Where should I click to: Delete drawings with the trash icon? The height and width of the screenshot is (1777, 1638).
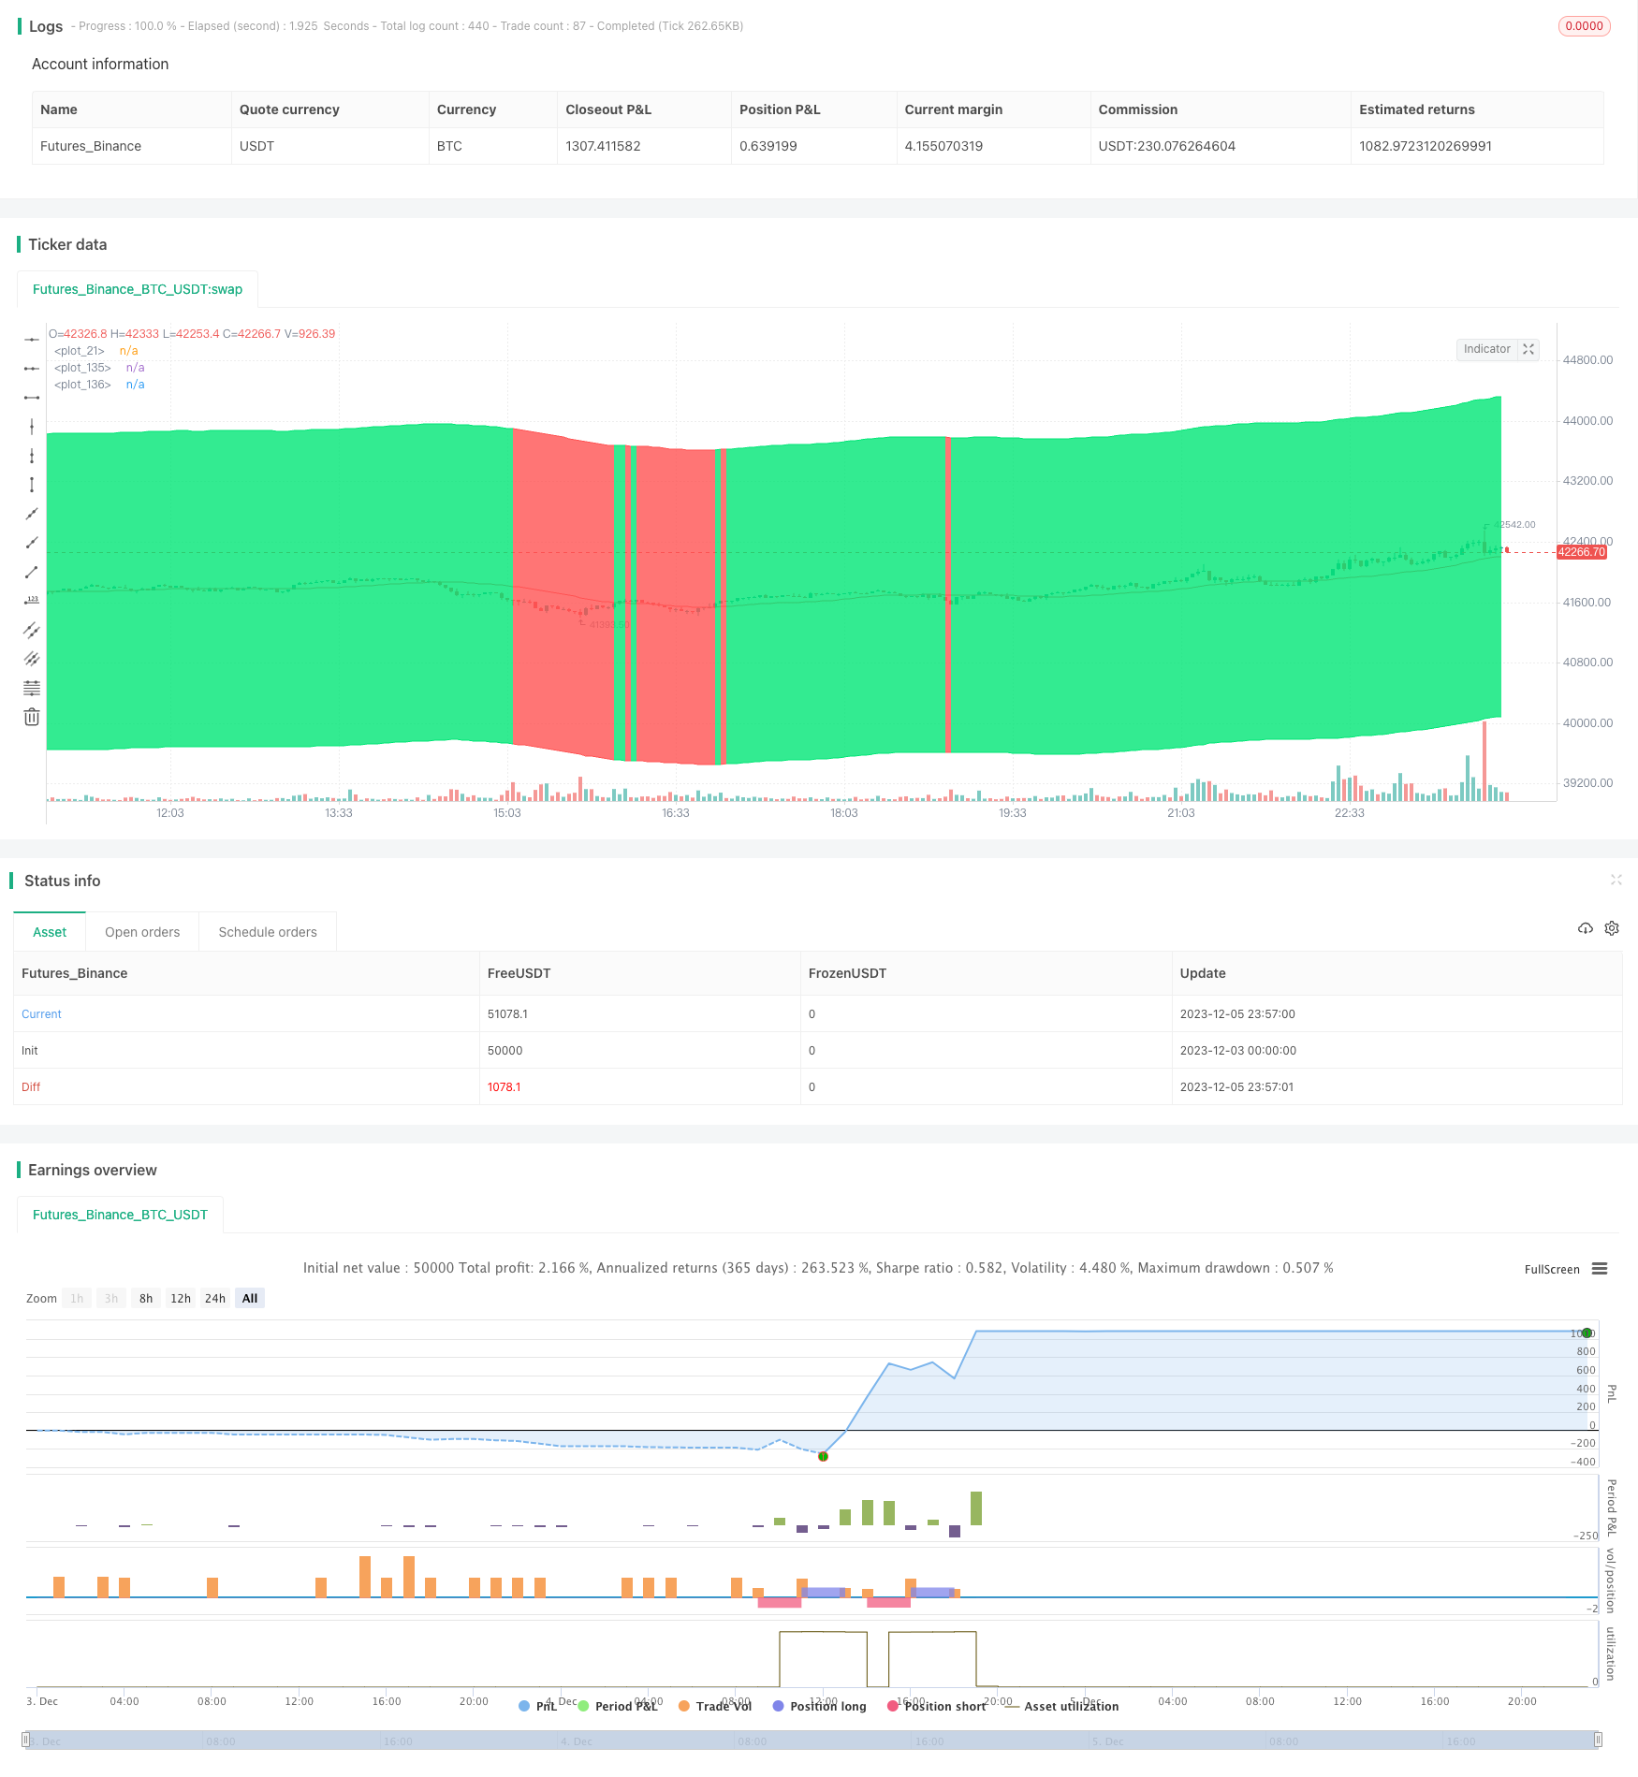32,718
